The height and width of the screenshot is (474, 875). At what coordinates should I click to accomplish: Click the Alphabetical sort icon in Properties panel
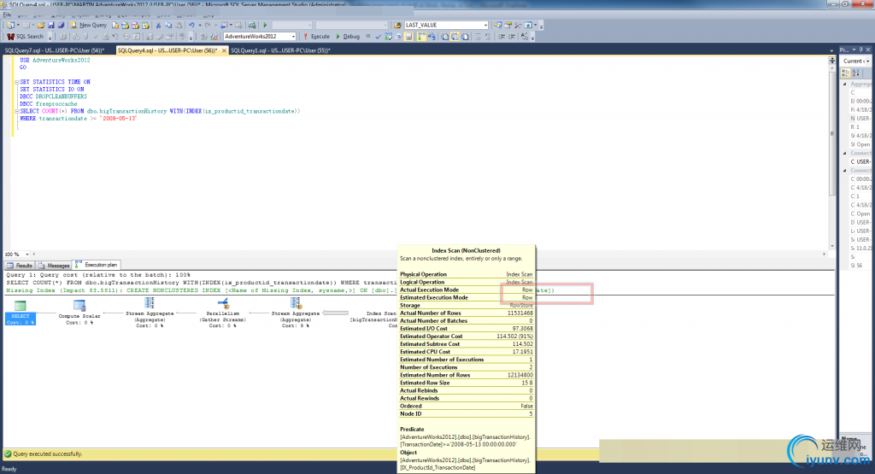pyautogui.click(x=856, y=73)
